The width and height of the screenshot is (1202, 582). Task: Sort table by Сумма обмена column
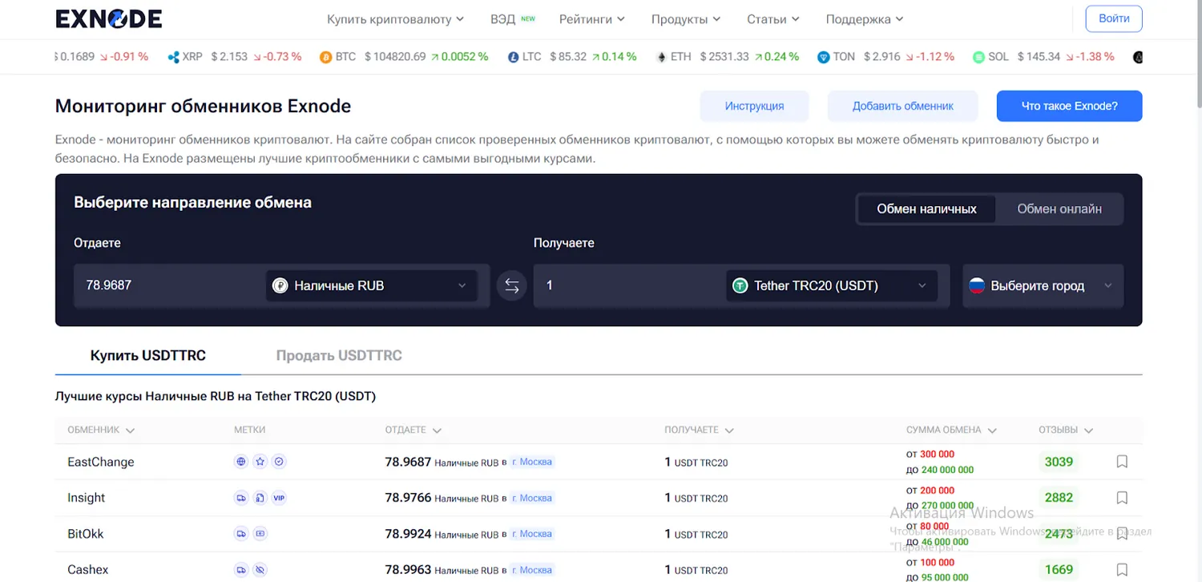(952, 430)
